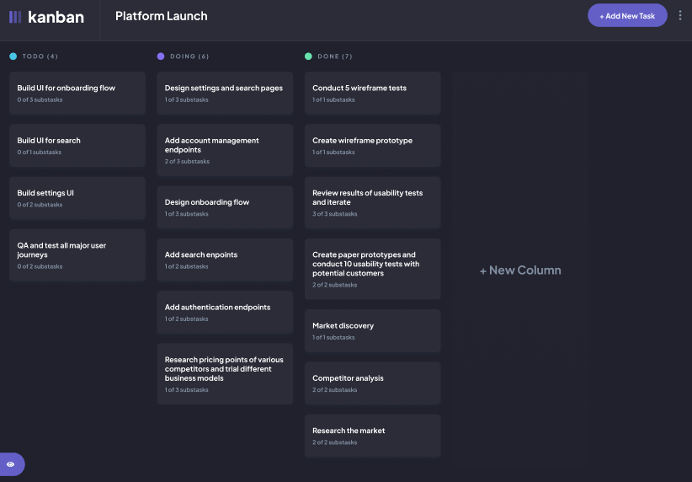Open the Build UI for onboarding flow card
The image size is (692, 482).
[77, 94]
